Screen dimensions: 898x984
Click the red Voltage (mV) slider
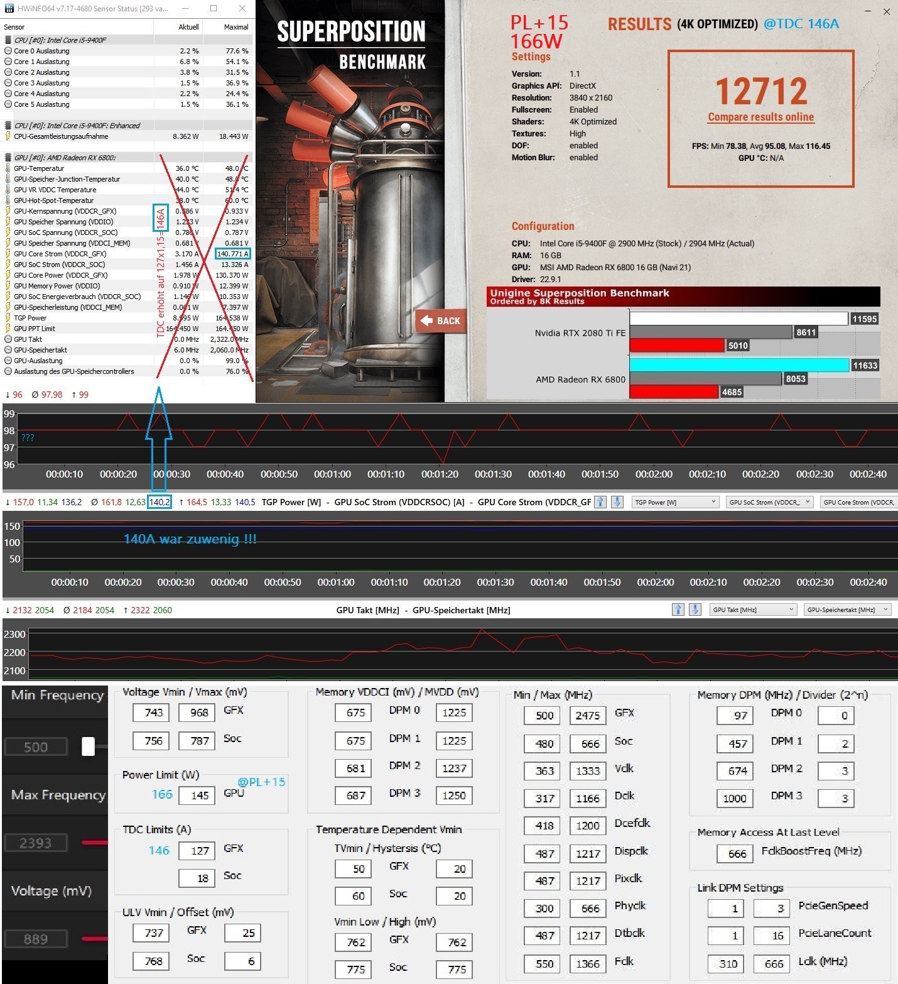click(95, 939)
